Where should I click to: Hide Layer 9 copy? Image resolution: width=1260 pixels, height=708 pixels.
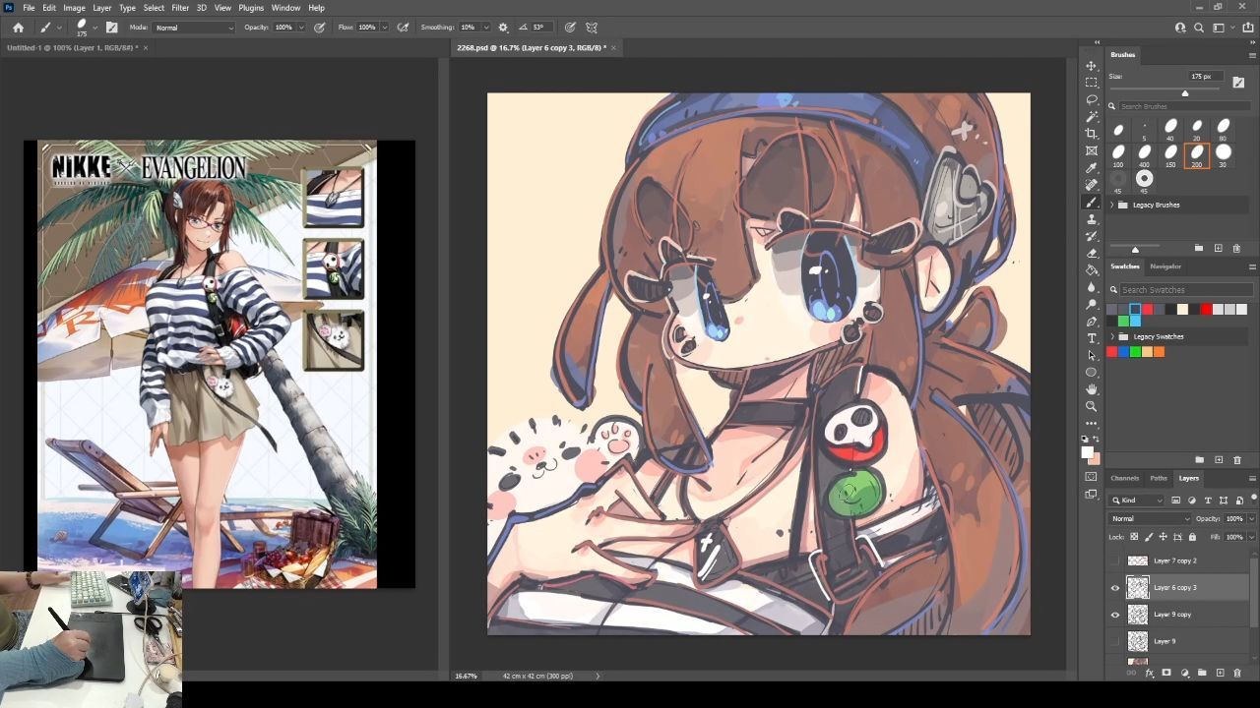pos(1115,615)
